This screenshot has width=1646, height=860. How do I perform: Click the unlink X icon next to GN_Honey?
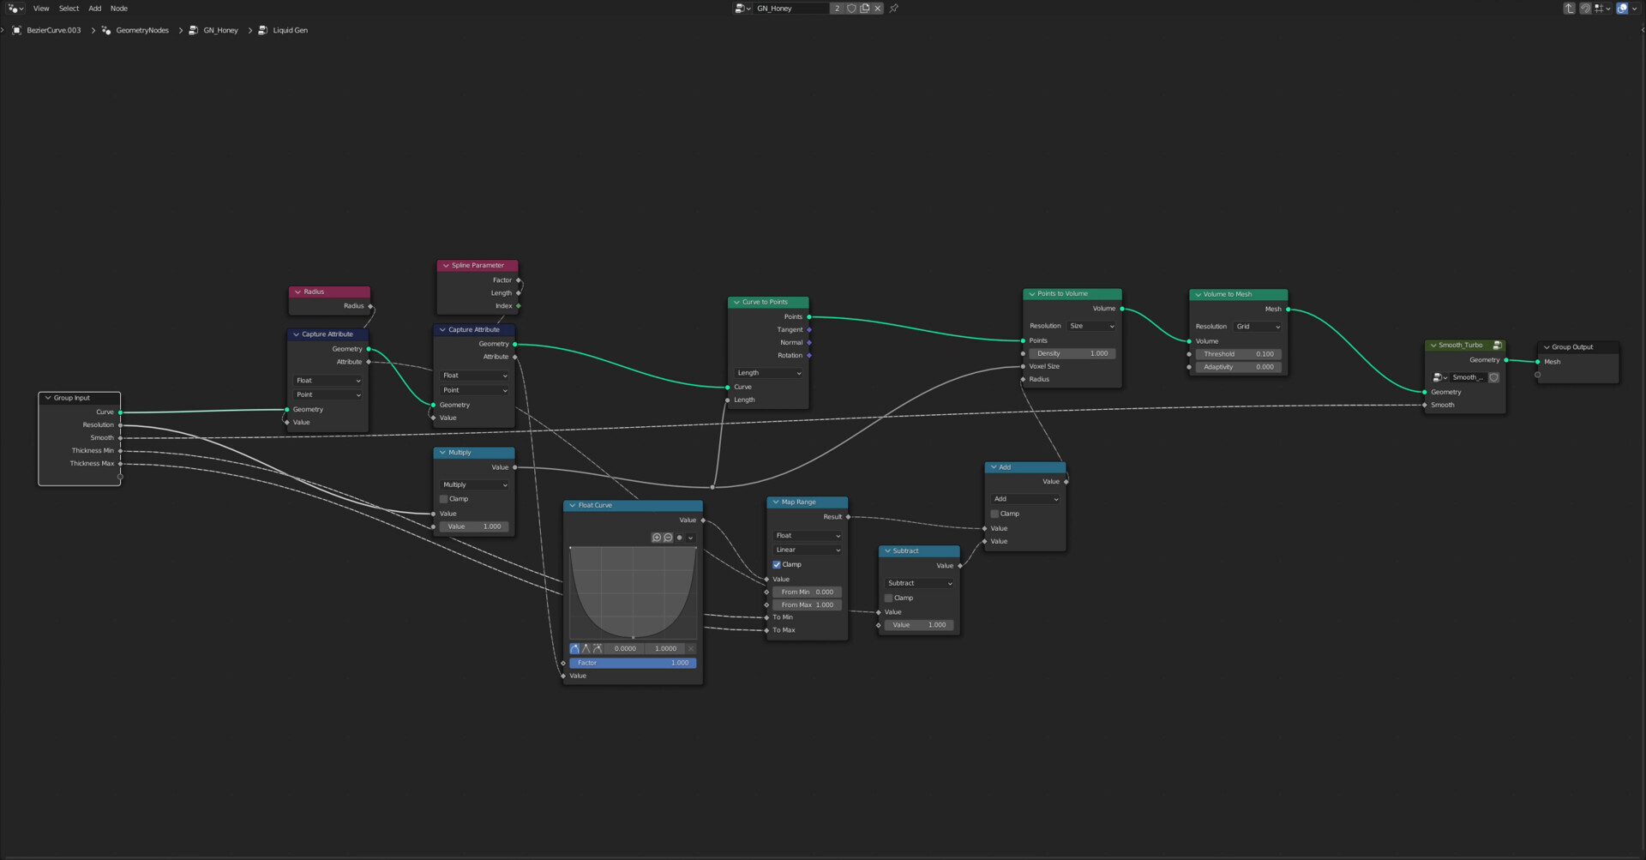pyautogui.click(x=877, y=8)
